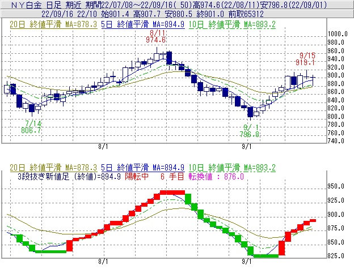Click the red '6 手目' count text
The image size is (354, 269).
(x=172, y=176)
